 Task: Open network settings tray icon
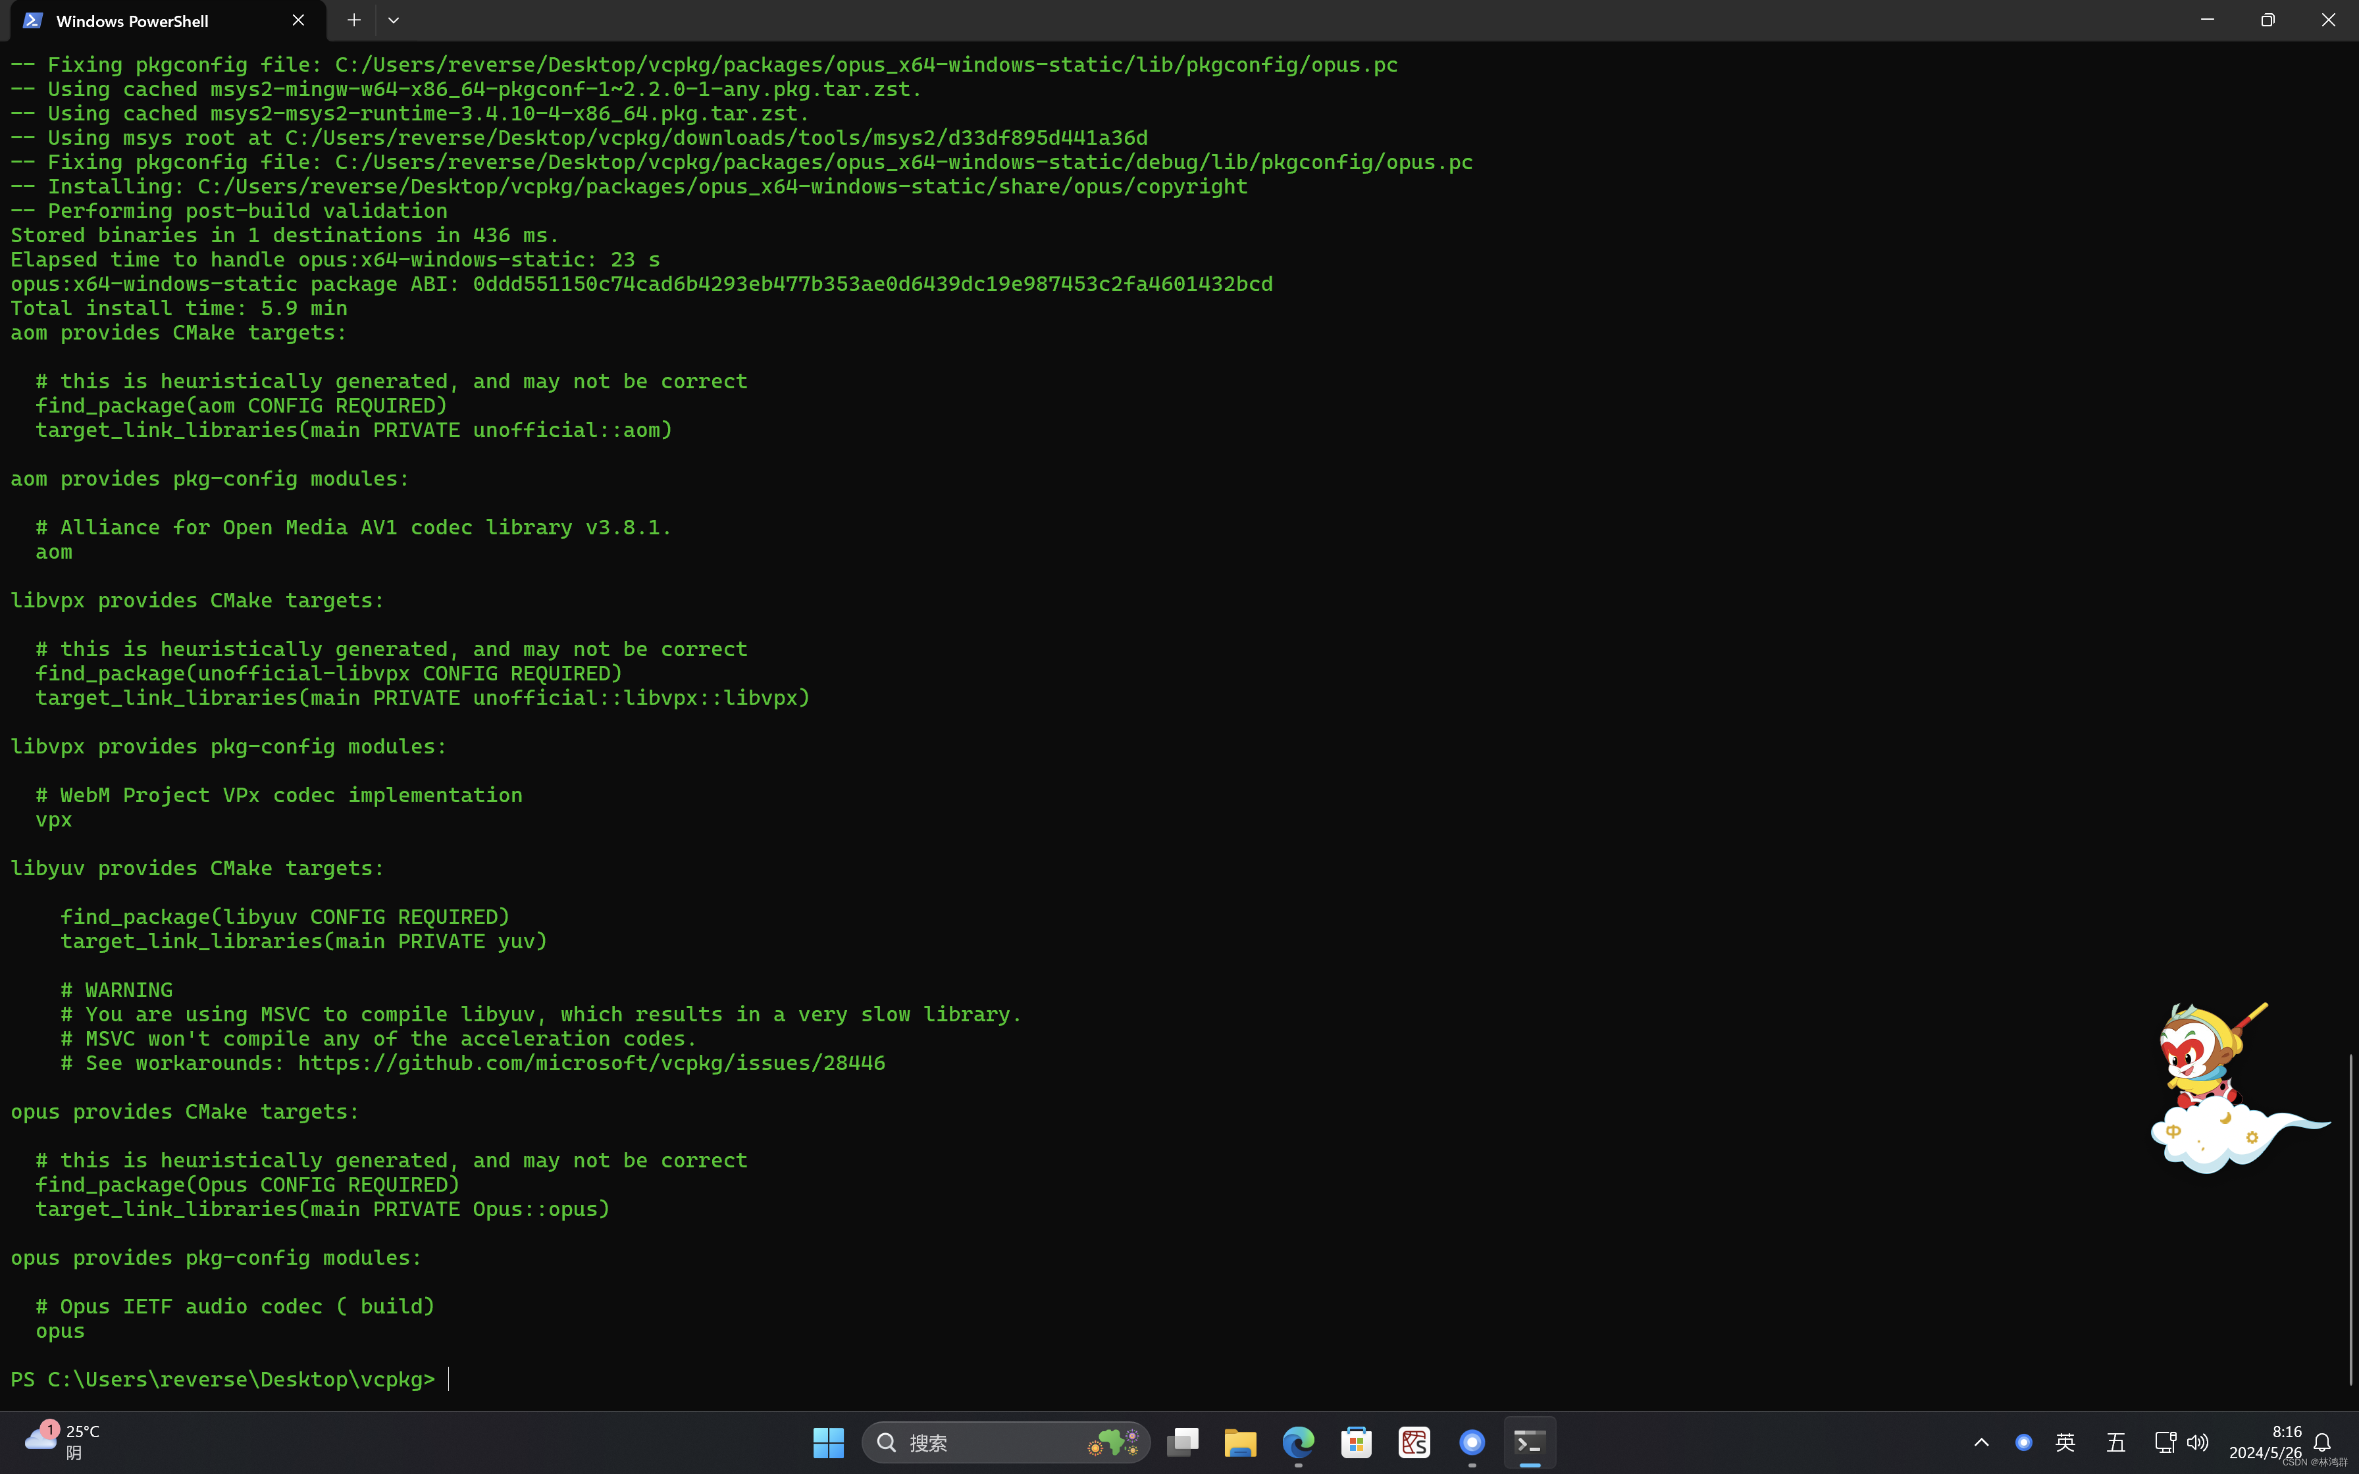pos(2165,1443)
